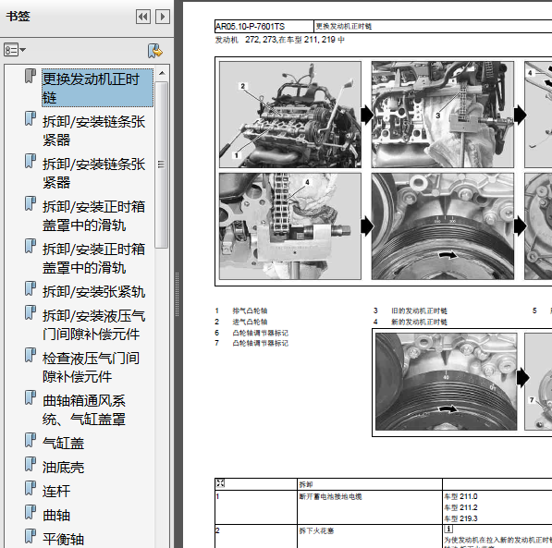This screenshot has width=552, height=548.
Task: Click bookmark icon beside 曲轴箱通风系统
Action: coord(31,397)
